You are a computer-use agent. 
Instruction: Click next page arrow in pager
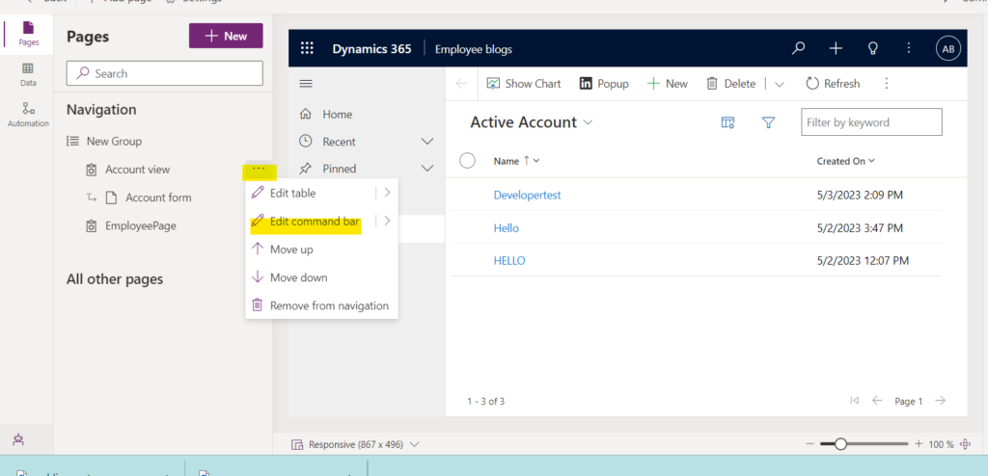[940, 401]
